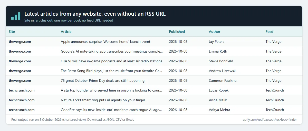Click 'TechCrunch' feed in the Aditya Mehta row
308x131 pixels.
click(x=275, y=110)
